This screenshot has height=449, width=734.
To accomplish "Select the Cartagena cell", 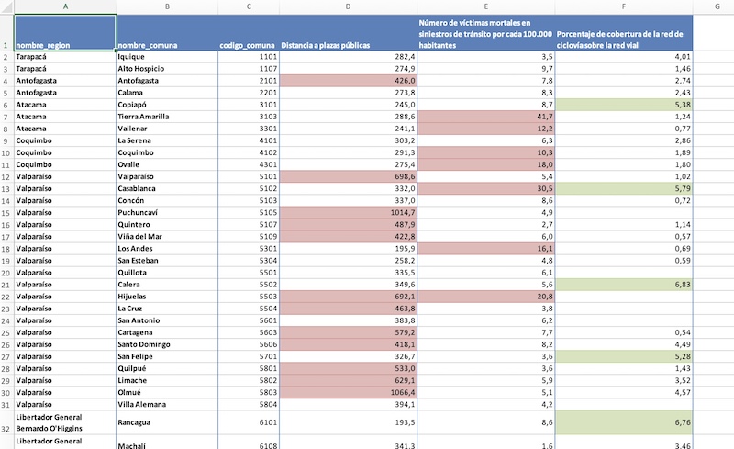I will 167,332.
